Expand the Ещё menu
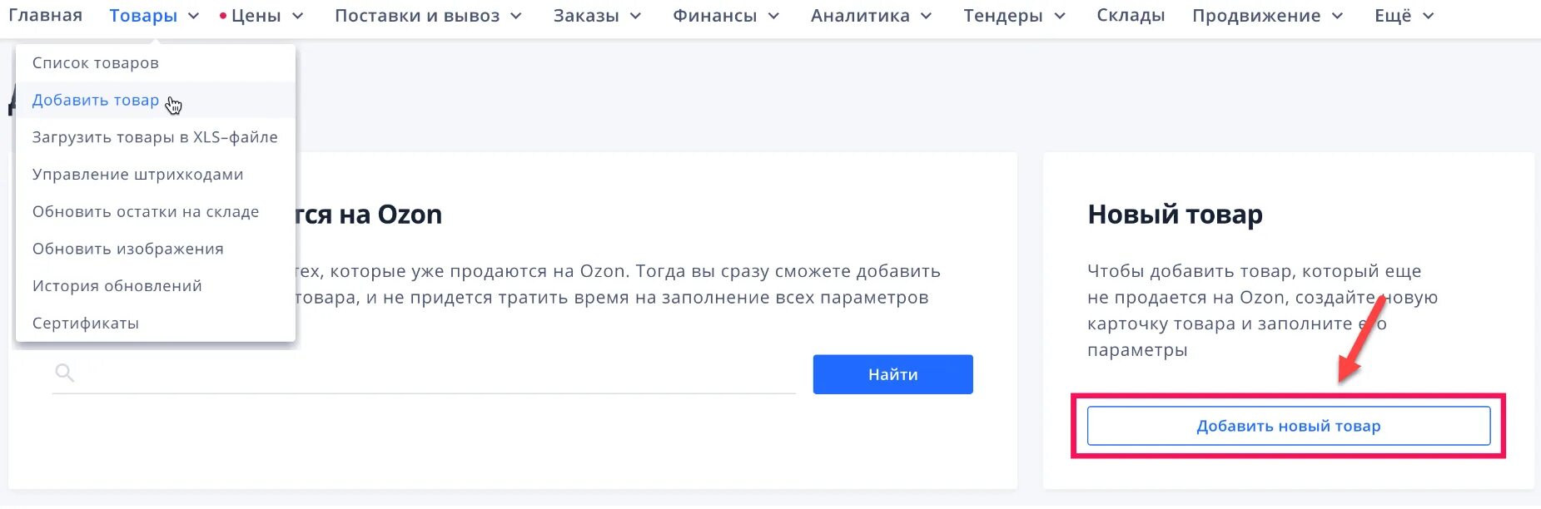Image resolution: width=1541 pixels, height=509 pixels. 1404,16
